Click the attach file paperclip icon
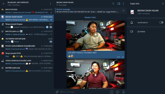 [x=57, y=92]
